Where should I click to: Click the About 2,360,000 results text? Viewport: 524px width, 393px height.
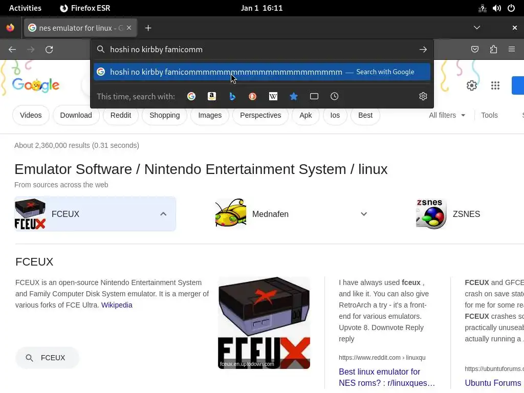(x=77, y=145)
